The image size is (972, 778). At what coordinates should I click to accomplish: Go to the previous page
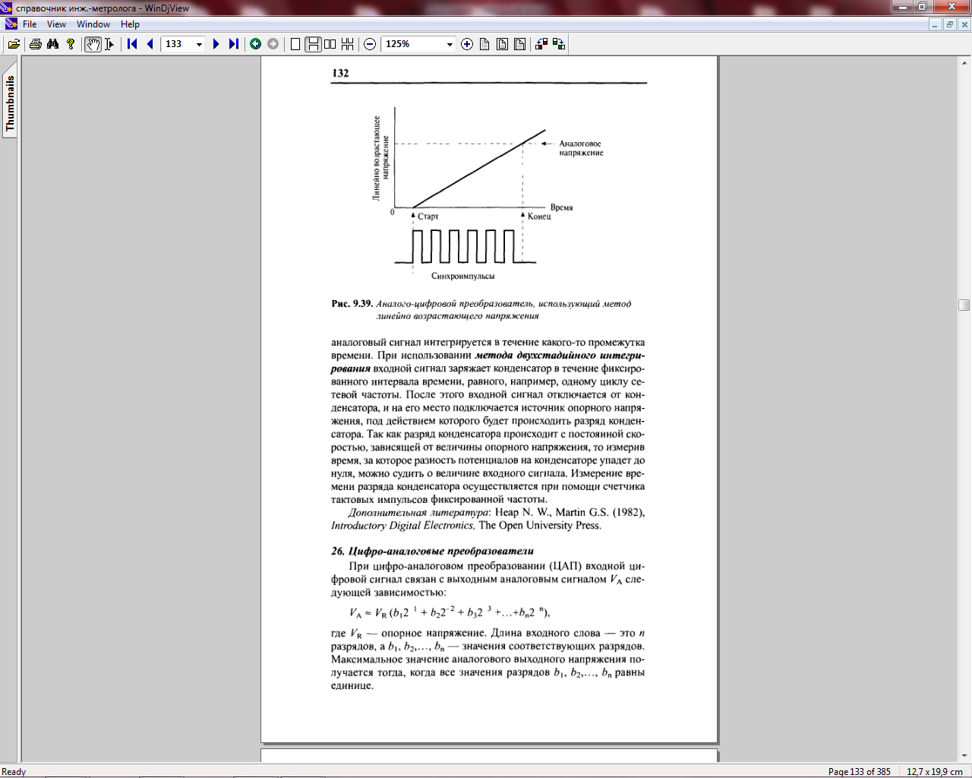click(x=150, y=44)
